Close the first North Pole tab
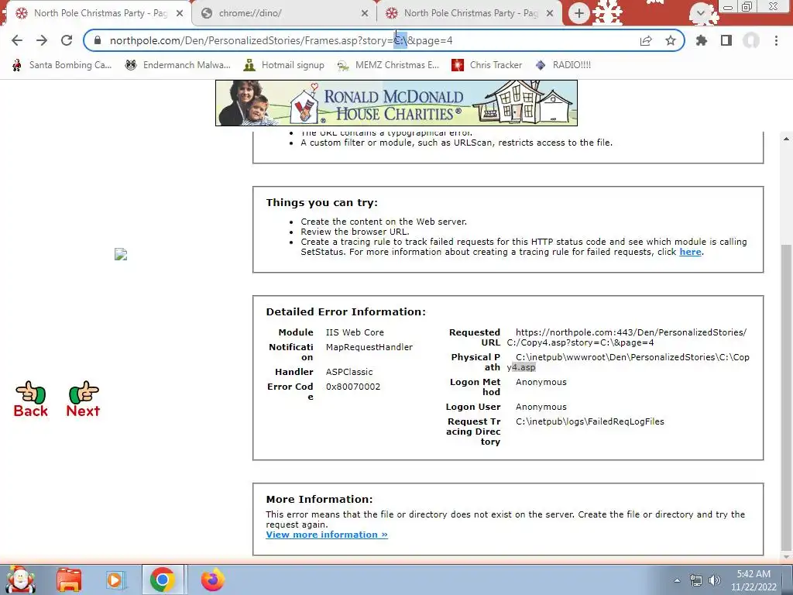Image resolution: width=793 pixels, height=595 pixels. tap(180, 14)
